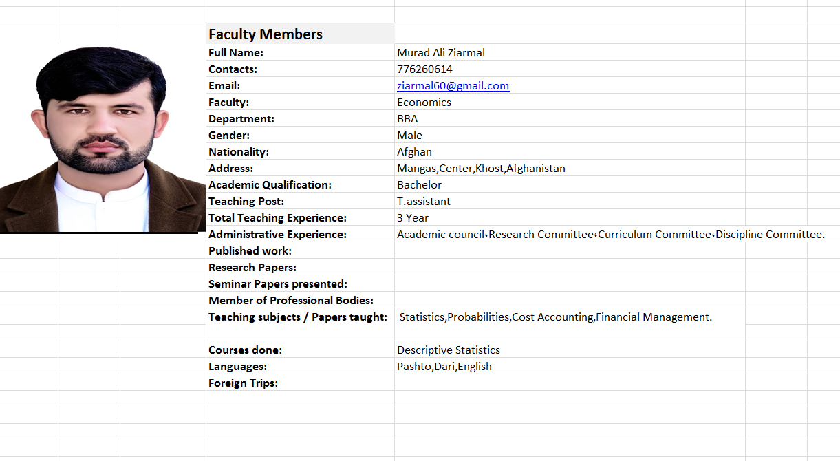This screenshot has width=840, height=461.
Task: Click the Published work: label
Action: tap(250, 250)
